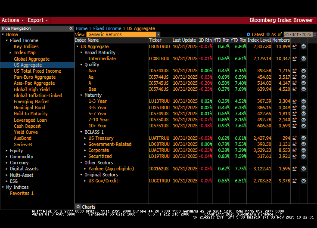The height and width of the screenshot is (228, 317).
Task: Click the LBUSTRUU ticker cell
Action: [159, 46]
